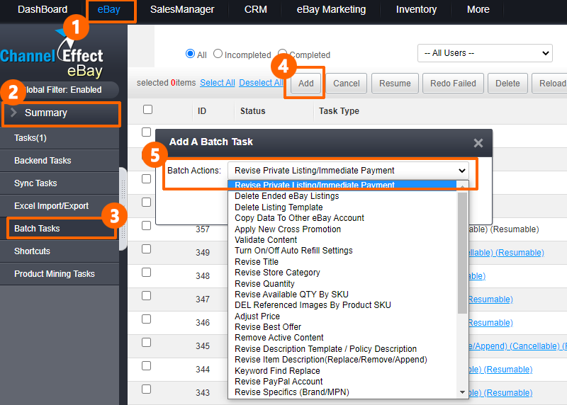Check the checkbox for task 345
This screenshot has height=405, width=567.
pos(146,343)
